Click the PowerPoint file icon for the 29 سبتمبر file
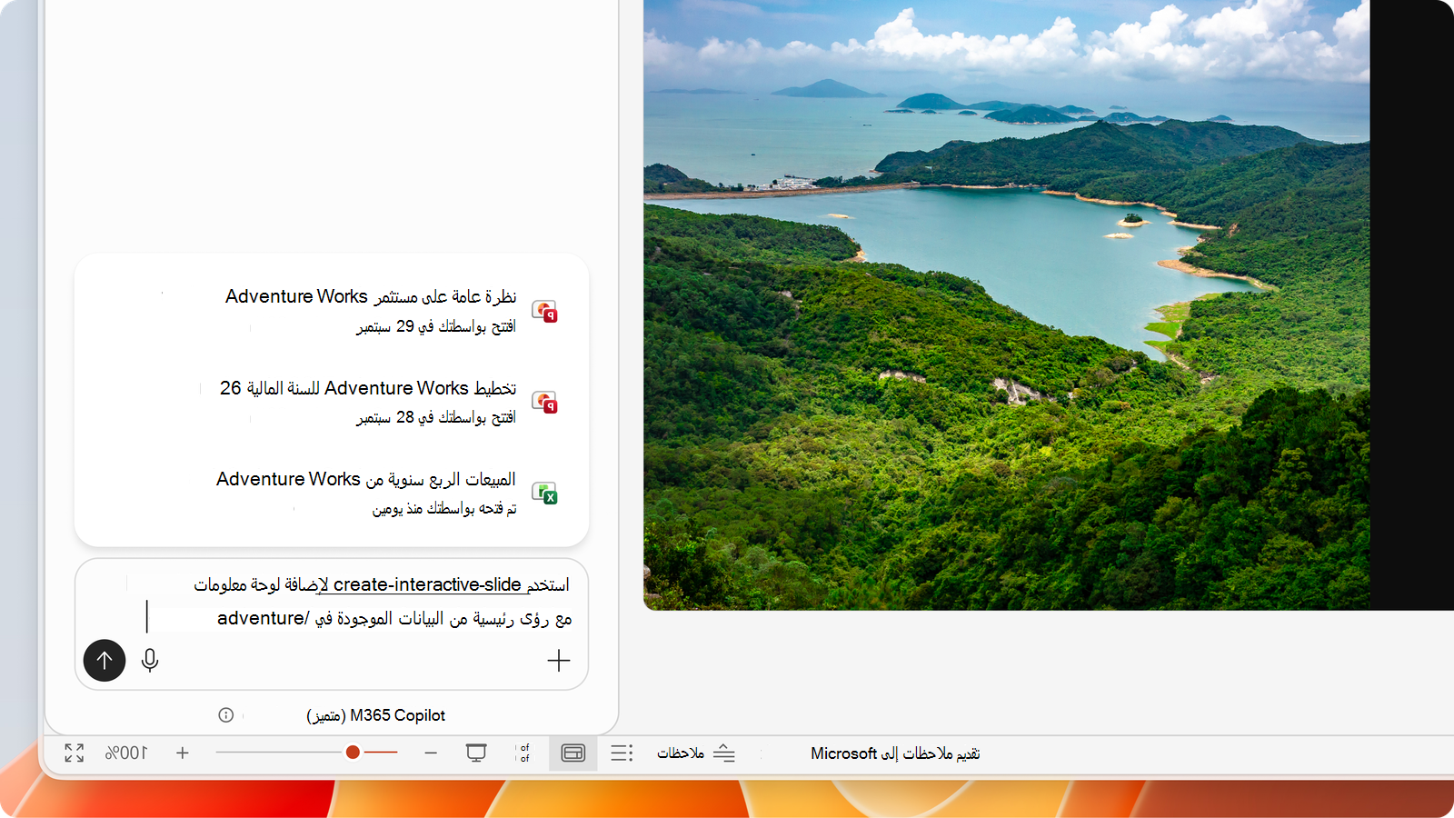Image resolution: width=1454 pixels, height=818 pixels. [x=544, y=311]
